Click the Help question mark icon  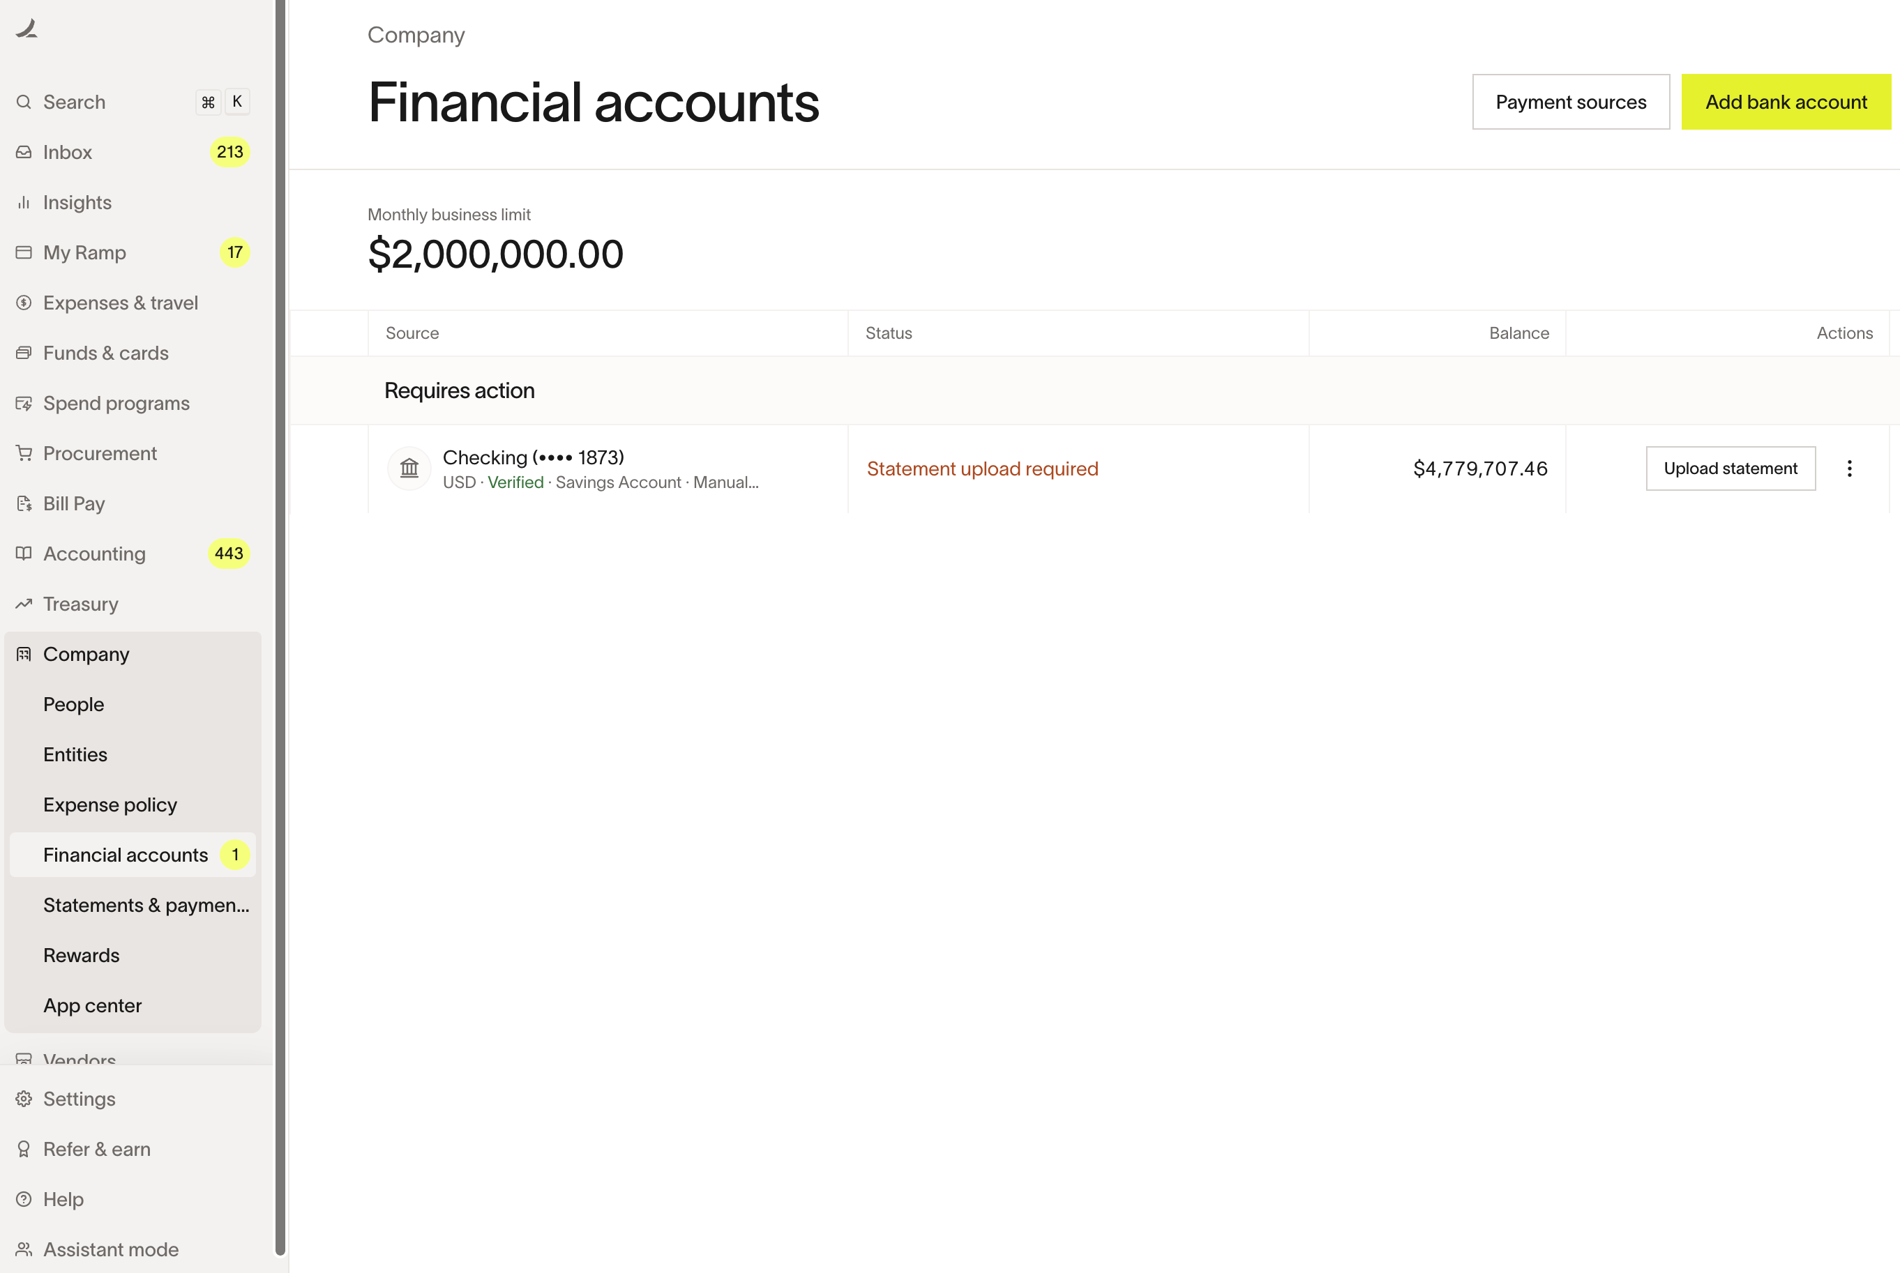click(x=24, y=1199)
